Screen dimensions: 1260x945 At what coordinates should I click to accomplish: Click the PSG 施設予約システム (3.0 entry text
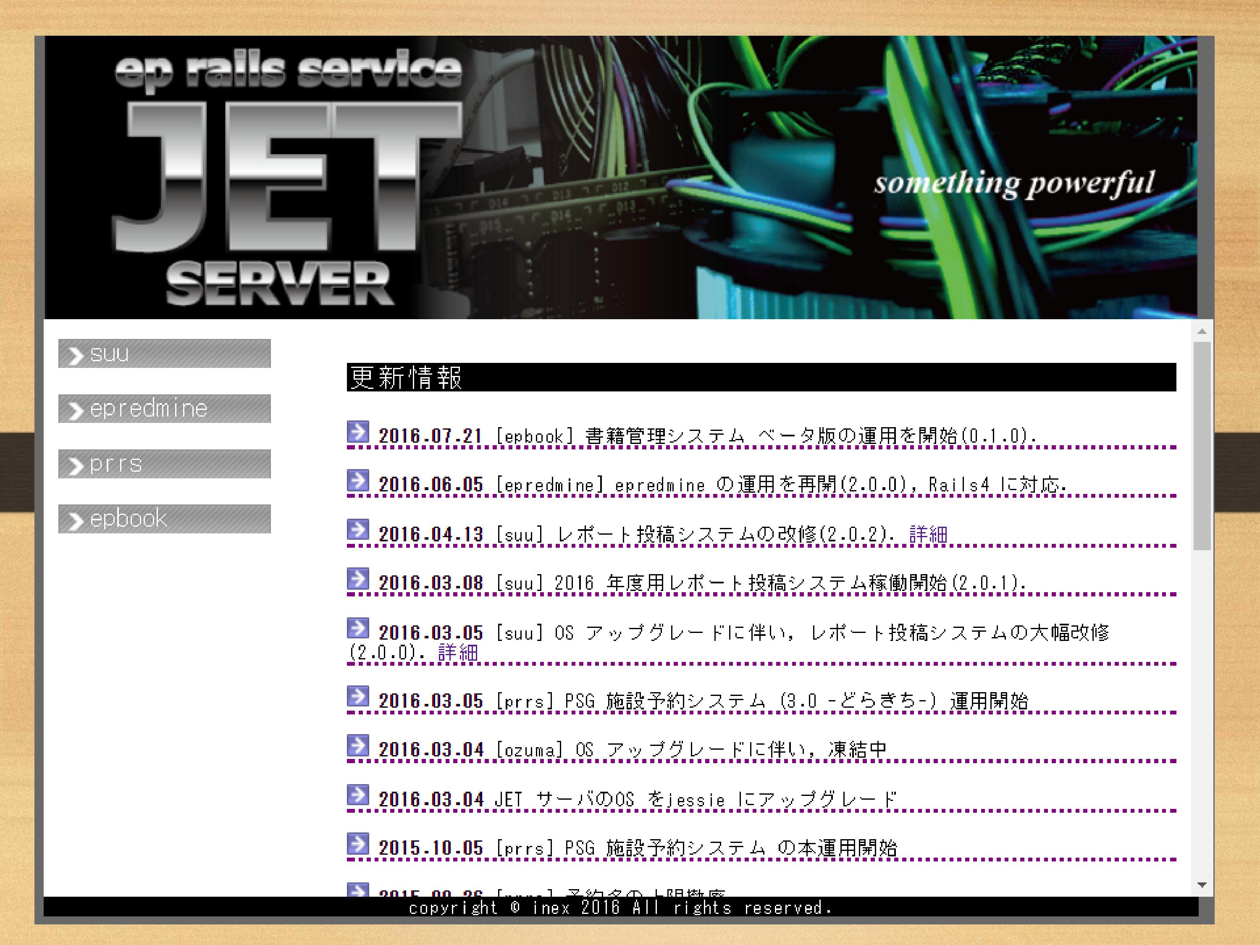(796, 701)
